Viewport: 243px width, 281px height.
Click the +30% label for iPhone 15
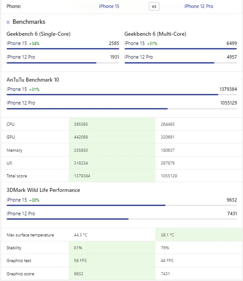click(34, 200)
